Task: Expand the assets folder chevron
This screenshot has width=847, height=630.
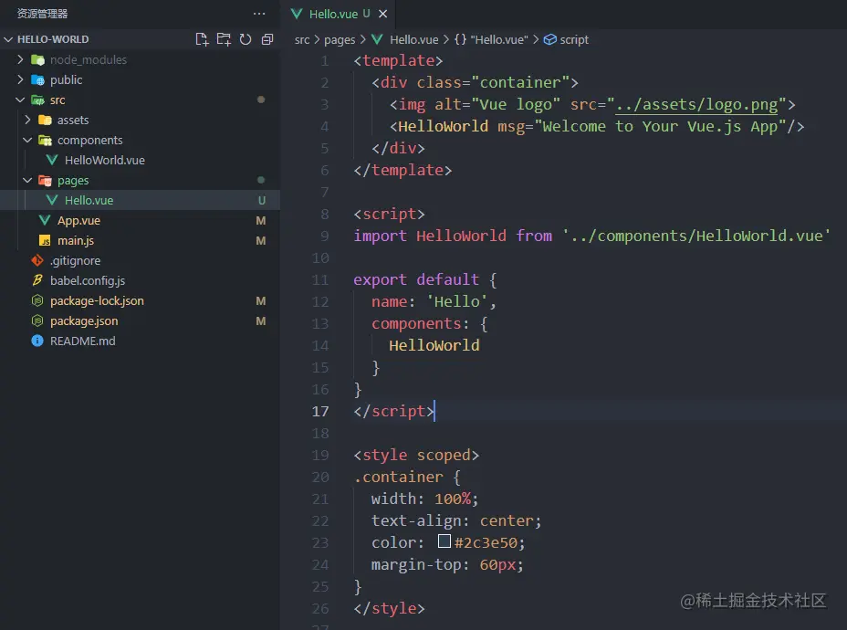Action: tap(28, 120)
